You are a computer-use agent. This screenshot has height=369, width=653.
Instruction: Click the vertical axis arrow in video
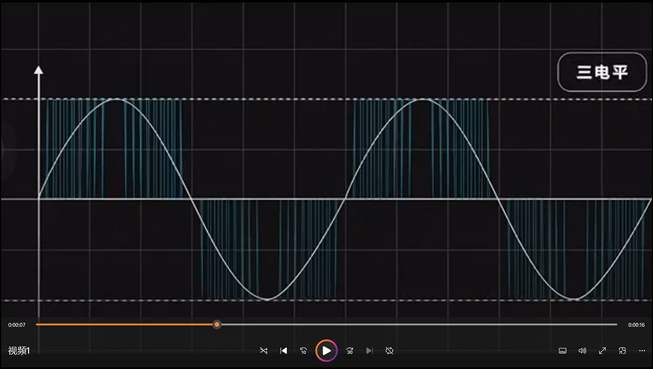[x=39, y=71]
